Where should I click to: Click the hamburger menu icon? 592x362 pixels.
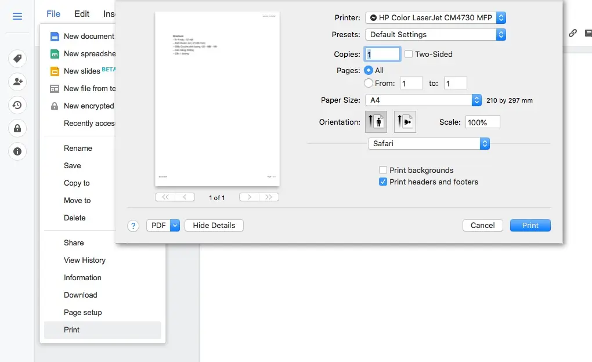click(17, 16)
